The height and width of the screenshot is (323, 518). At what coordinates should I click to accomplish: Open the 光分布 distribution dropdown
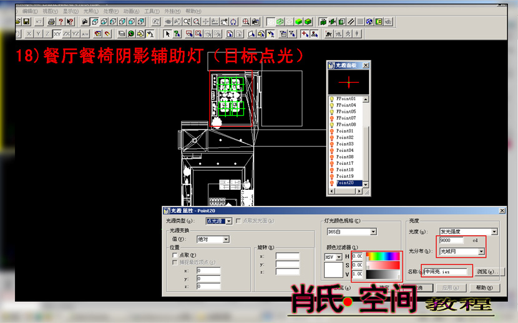click(462, 251)
